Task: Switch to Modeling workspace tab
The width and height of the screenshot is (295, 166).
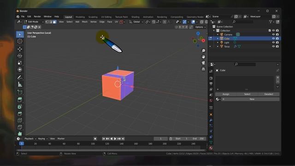Action: [x=80, y=17]
